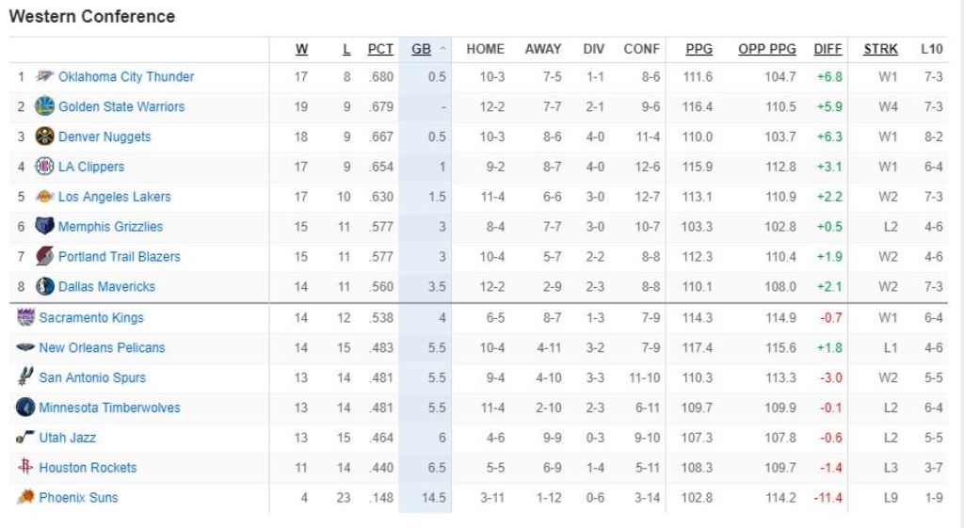Click the Denver Nuggets team logo
Viewport: 964px width, 528px height.
click(x=44, y=136)
